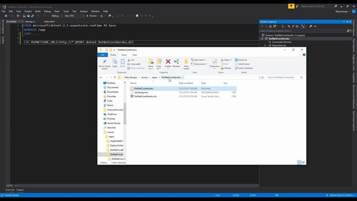Click the Explorer help question mark icon
The height and width of the screenshot is (201, 357).
pos(304,55)
